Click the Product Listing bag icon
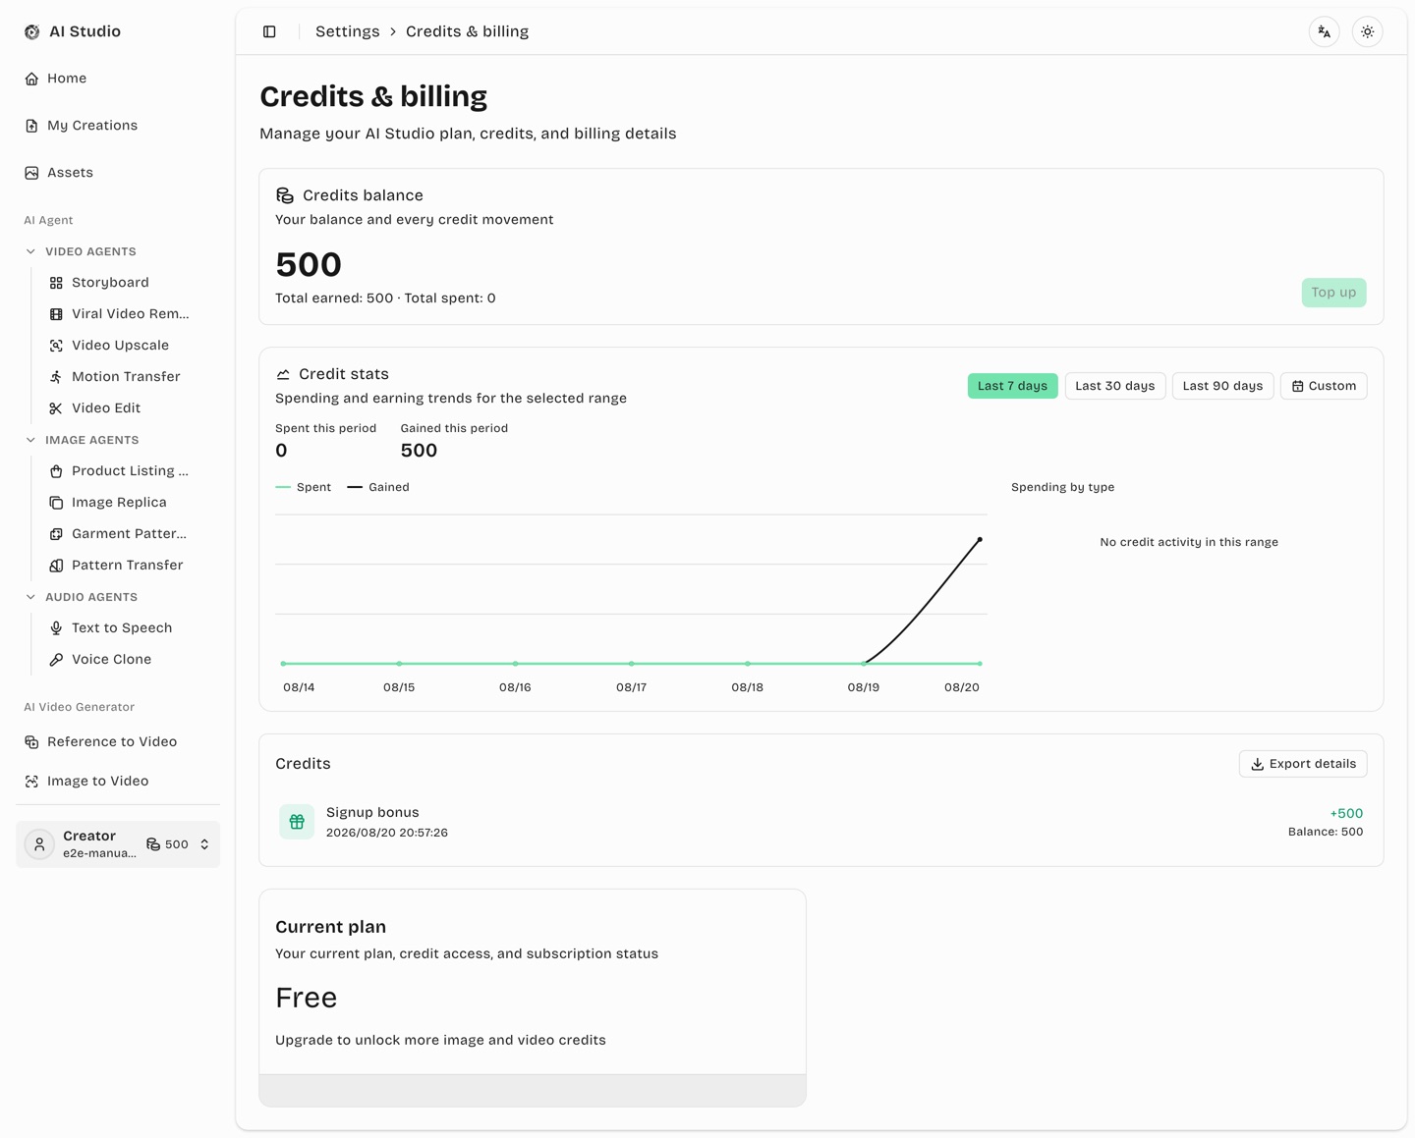The height and width of the screenshot is (1138, 1415). click(56, 471)
